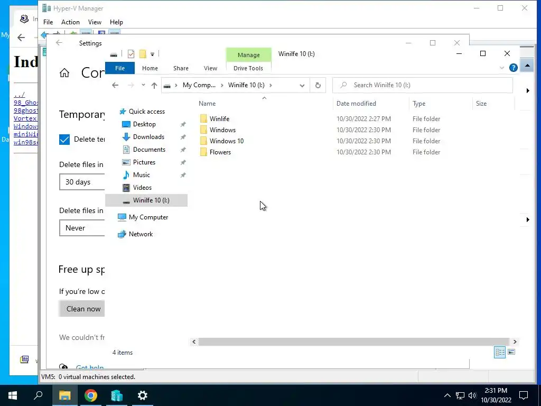Image resolution: width=541 pixels, height=406 pixels.
Task: Go up one folder level
Action: pyautogui.click(x=154, y=85)
